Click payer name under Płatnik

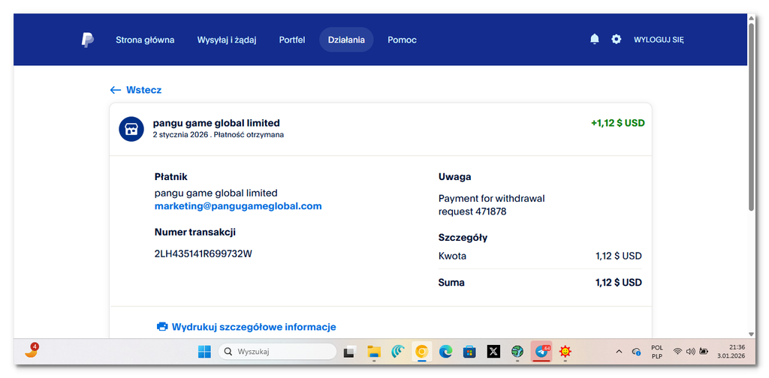click(216, 193)
